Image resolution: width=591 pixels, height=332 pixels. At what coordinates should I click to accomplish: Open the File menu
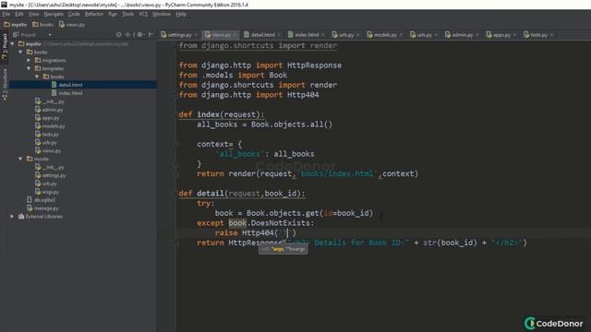click(x=6, y=14)
